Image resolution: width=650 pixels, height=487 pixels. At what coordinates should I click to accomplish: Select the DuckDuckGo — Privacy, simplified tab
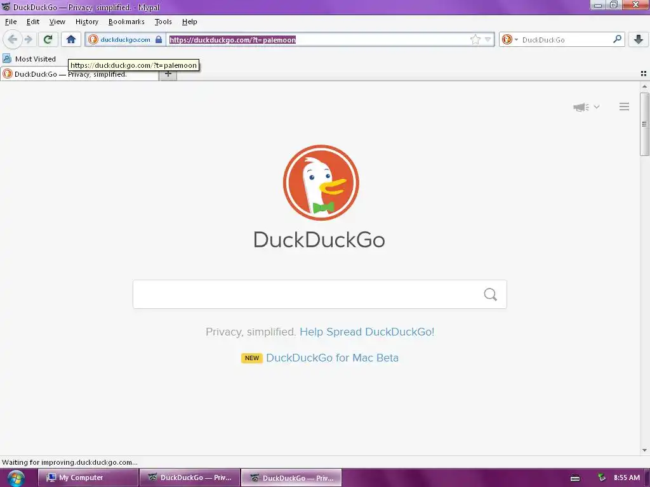pyautogui.click(x=79, y=74)
